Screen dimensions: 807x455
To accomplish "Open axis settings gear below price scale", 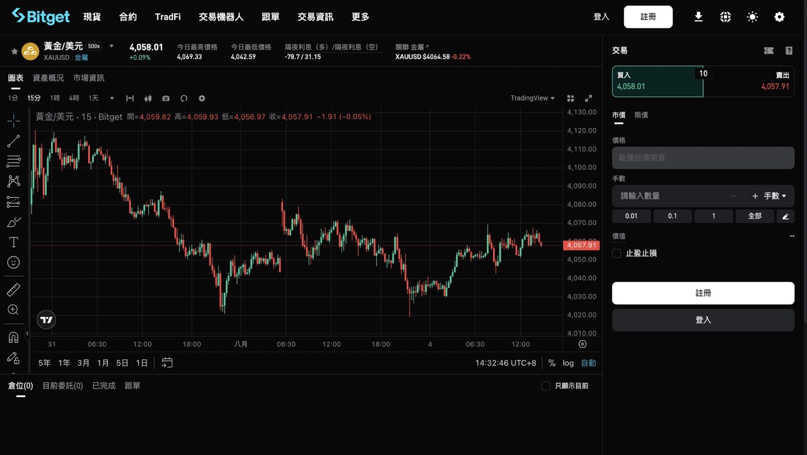I will click(583, 344).
